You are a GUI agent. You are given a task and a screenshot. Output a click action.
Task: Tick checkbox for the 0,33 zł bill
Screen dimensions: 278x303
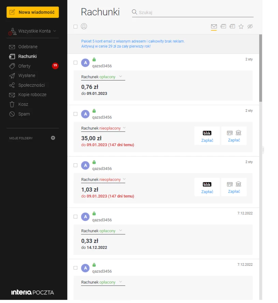(75, 217)
